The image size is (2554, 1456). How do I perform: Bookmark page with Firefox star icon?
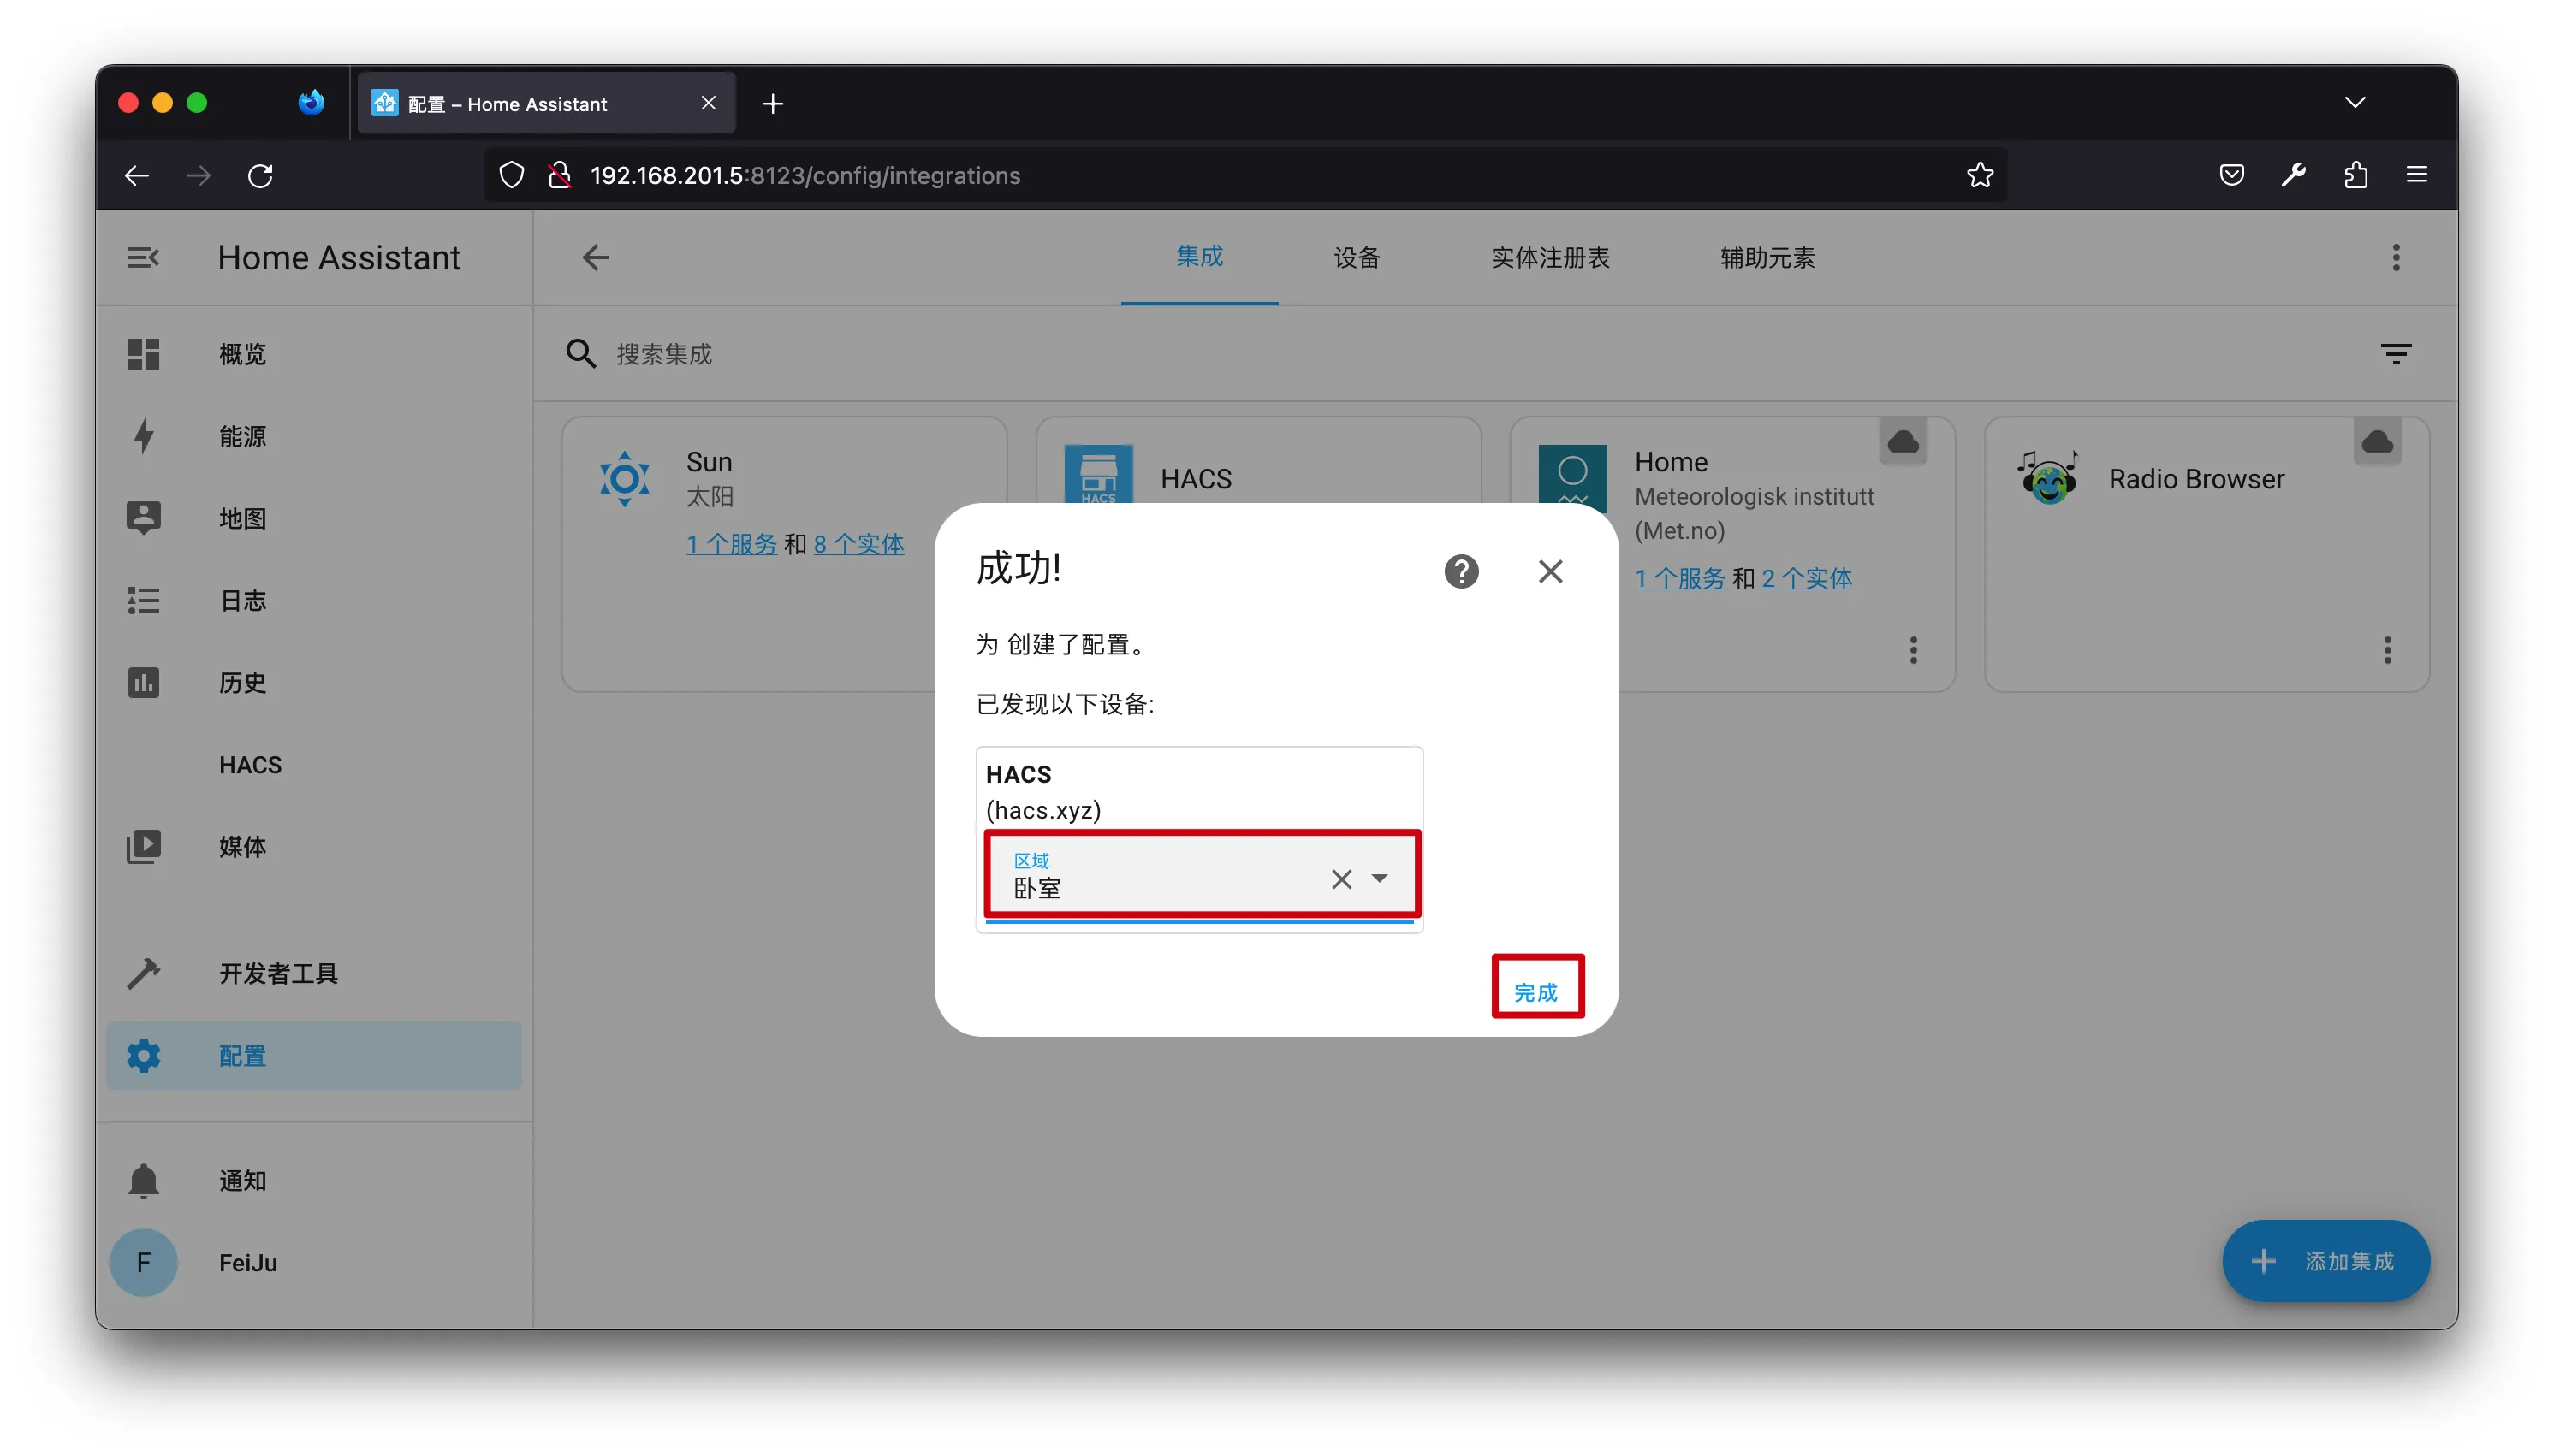coord(1979,175)
